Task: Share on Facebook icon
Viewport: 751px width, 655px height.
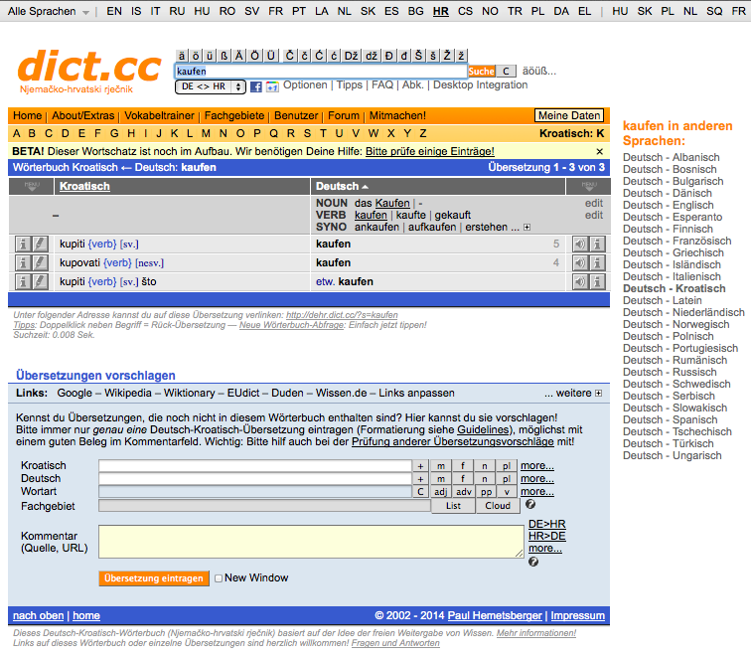Action: click(256, 86)
